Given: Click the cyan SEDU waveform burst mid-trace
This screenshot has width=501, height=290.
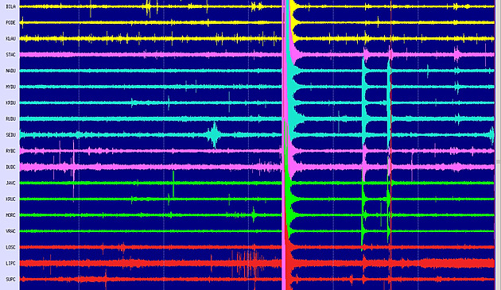Looking at the screenshot, I should point(214,135).
